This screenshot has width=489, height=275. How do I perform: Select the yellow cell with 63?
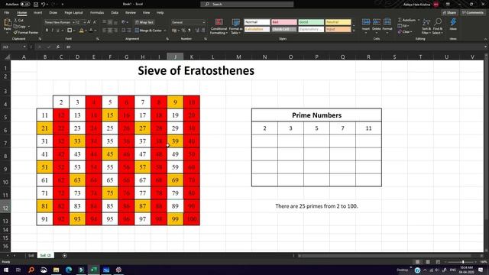tap(77, 180)
